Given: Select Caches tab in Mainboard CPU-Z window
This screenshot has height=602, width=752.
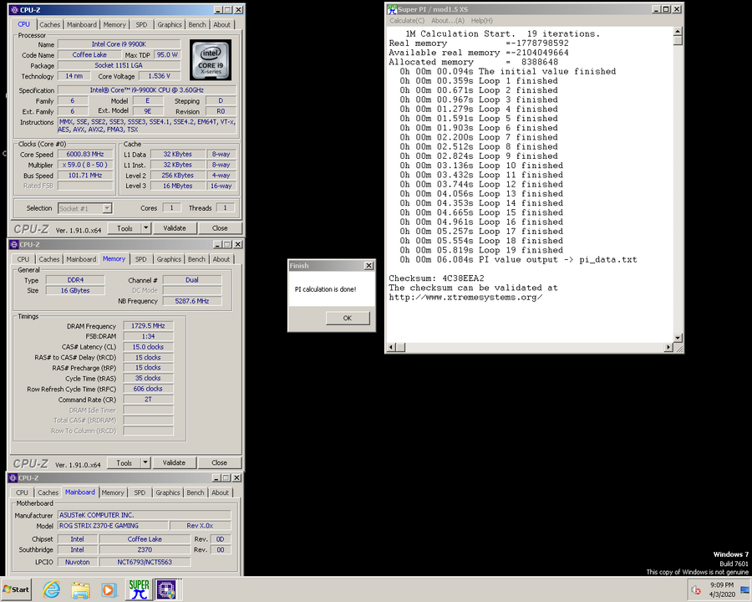Looking at the screenshot, I should (48, 492).
